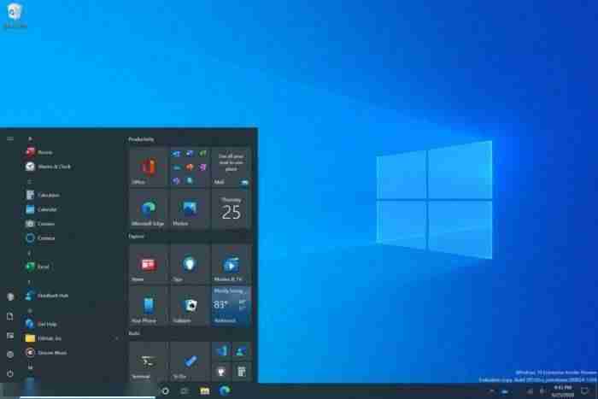
Task: Open the To Do tile
Action: coord(190,361)
